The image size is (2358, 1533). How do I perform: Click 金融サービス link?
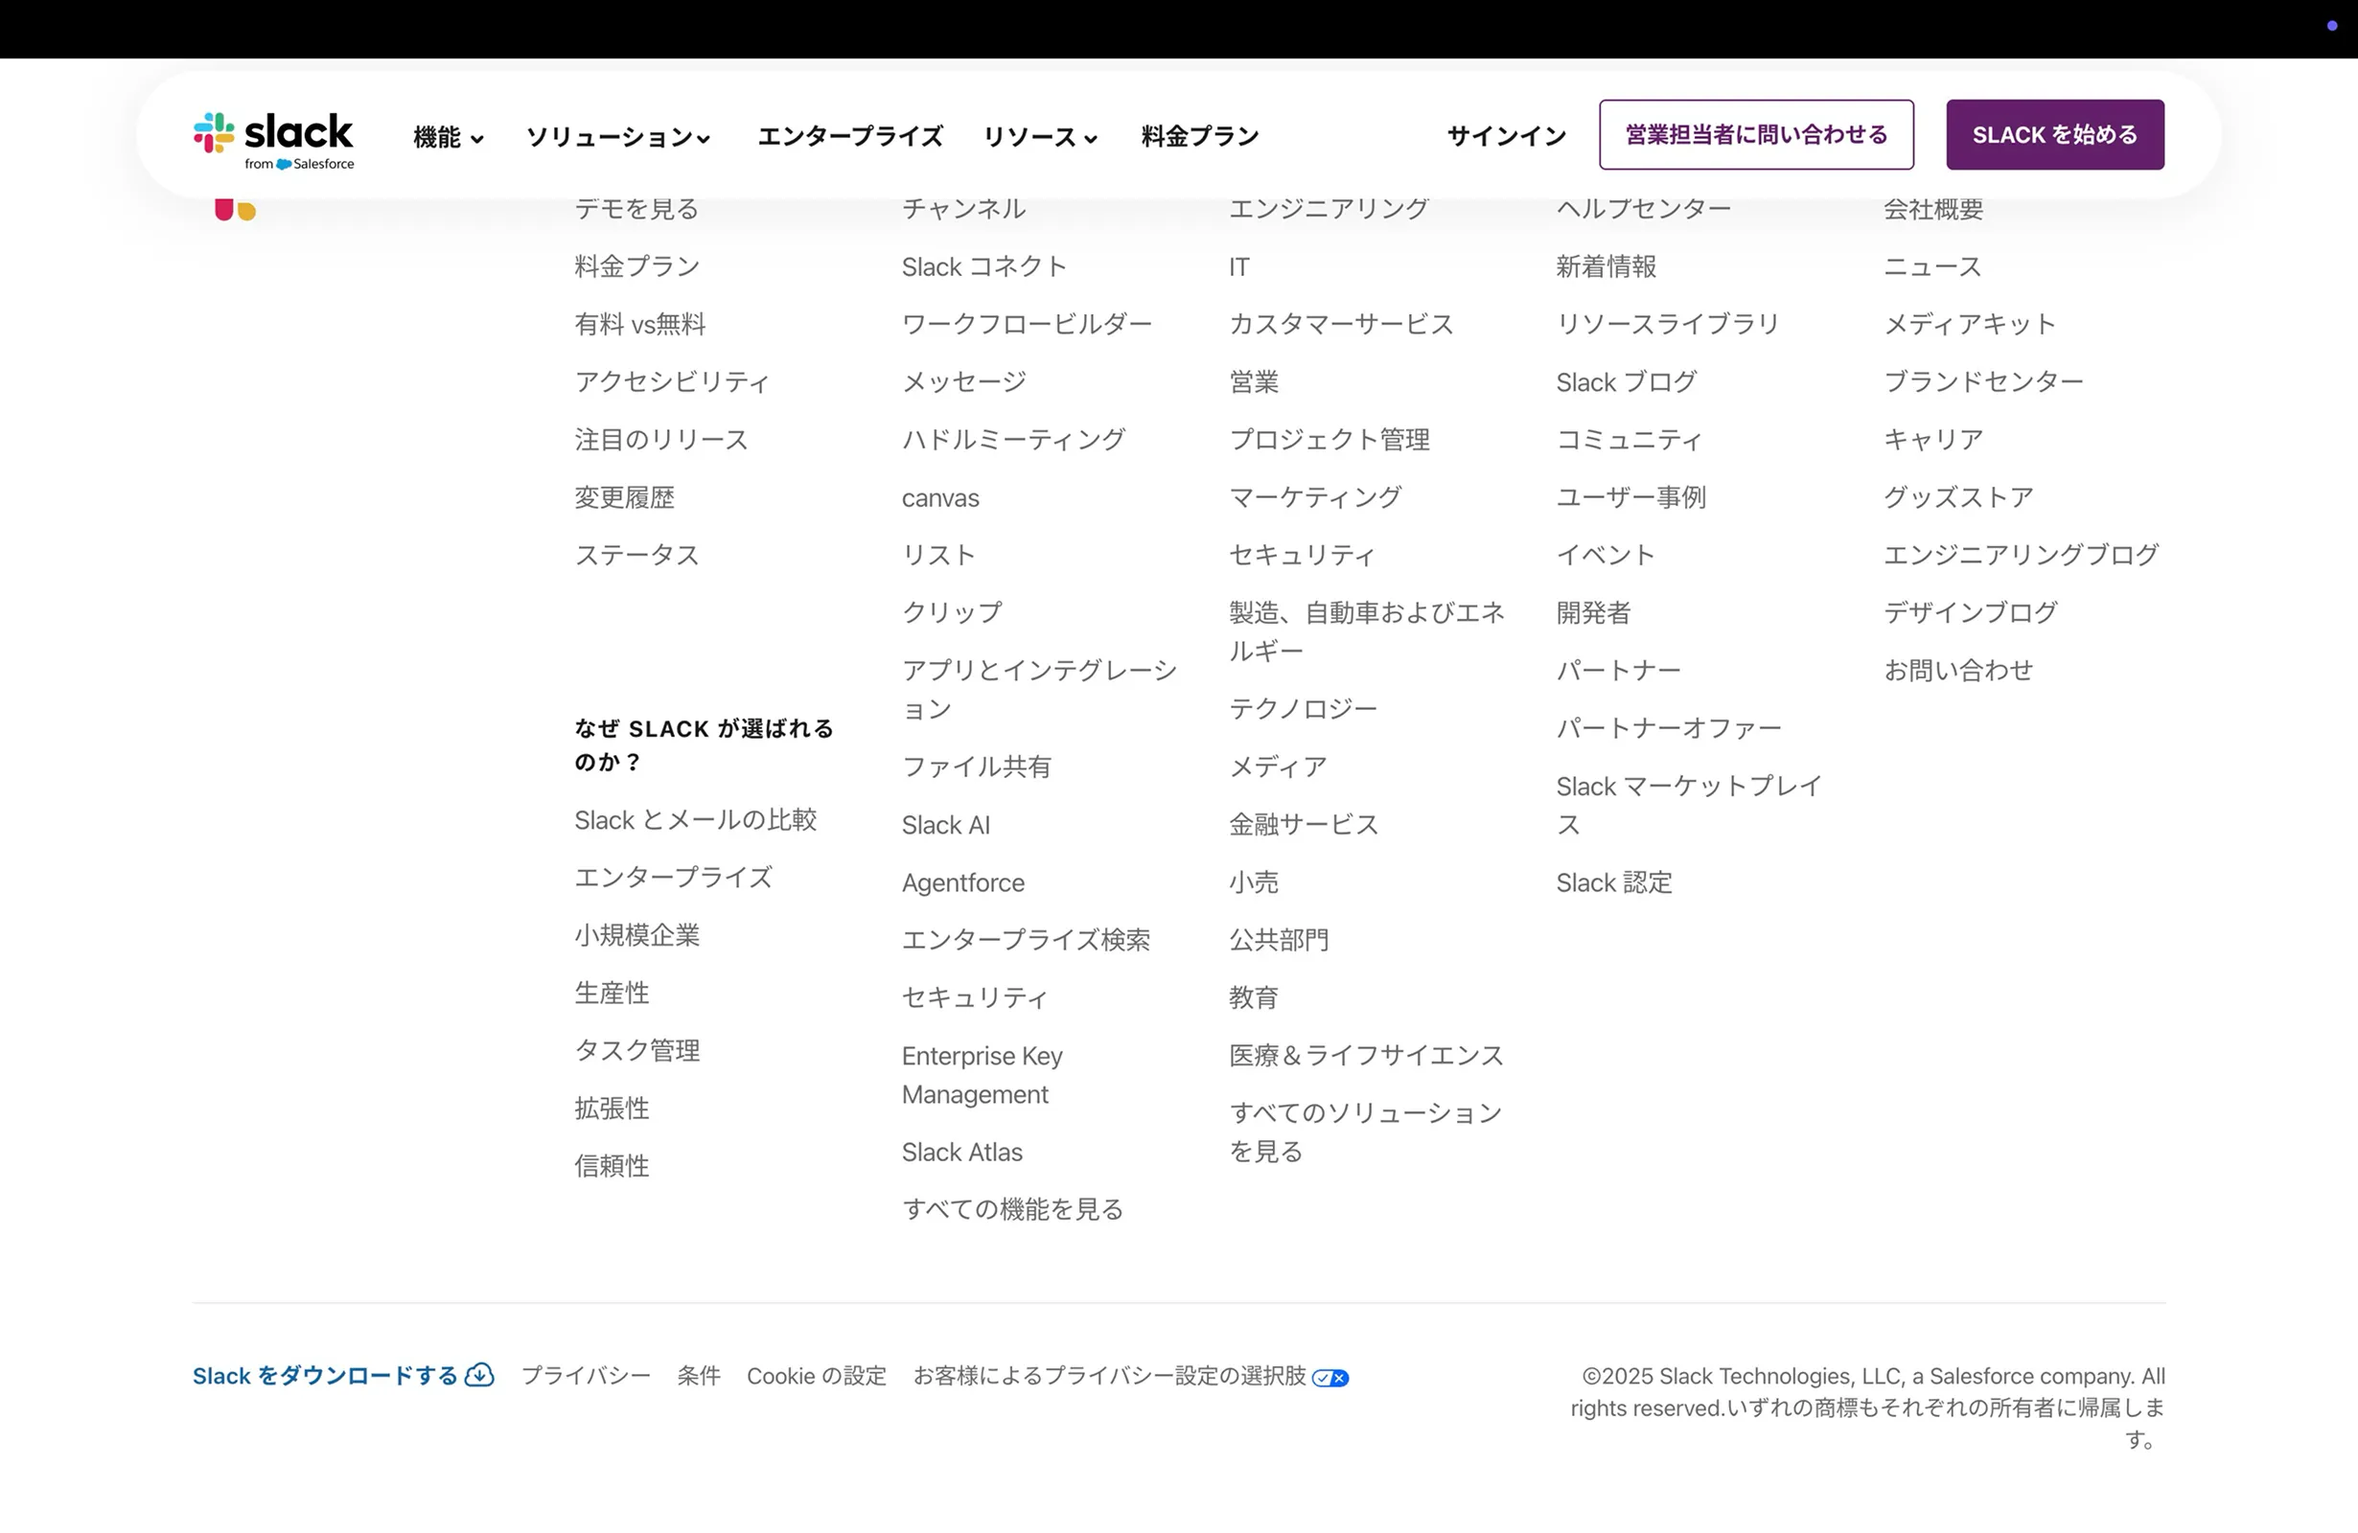tap(1303, 825)
